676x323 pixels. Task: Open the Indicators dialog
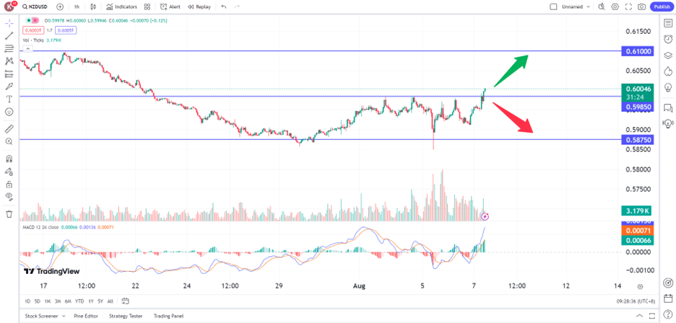[x=121, y=7]
